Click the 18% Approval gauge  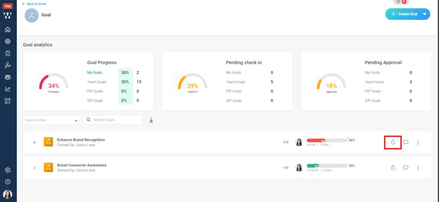tap(331, 83)
